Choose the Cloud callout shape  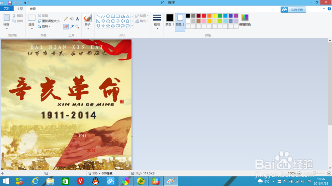pos(127,26)
